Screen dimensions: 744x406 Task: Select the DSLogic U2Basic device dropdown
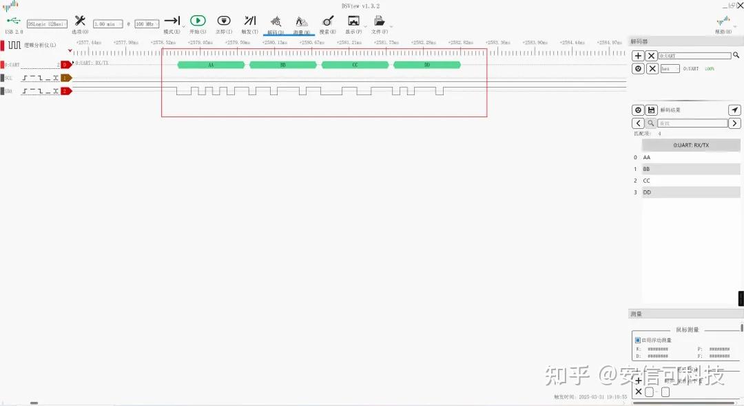click(x=47, y=23)
